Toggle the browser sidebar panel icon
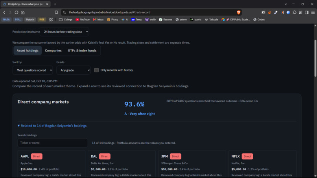The height and width of the screenshot is (178, 317). pos(307,12)
